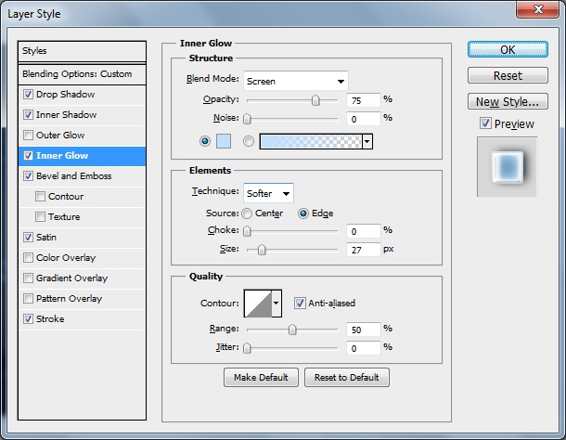Screen dimensions: 566x440
Task: Click the OK button
Action: [508, 49]
